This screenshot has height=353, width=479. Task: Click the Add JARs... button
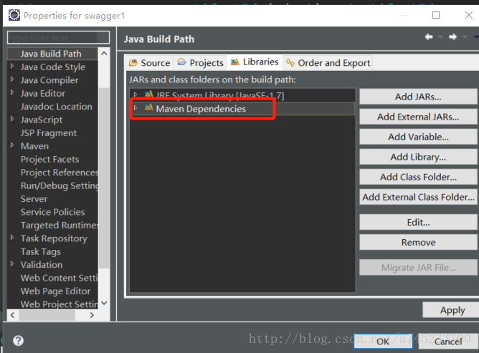click(418, 97)
